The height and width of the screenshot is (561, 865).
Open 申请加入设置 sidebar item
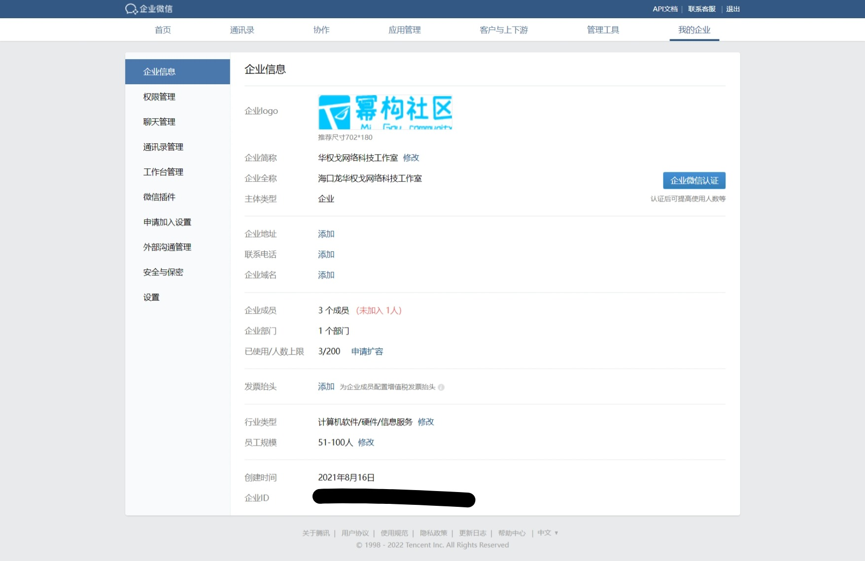177,222
